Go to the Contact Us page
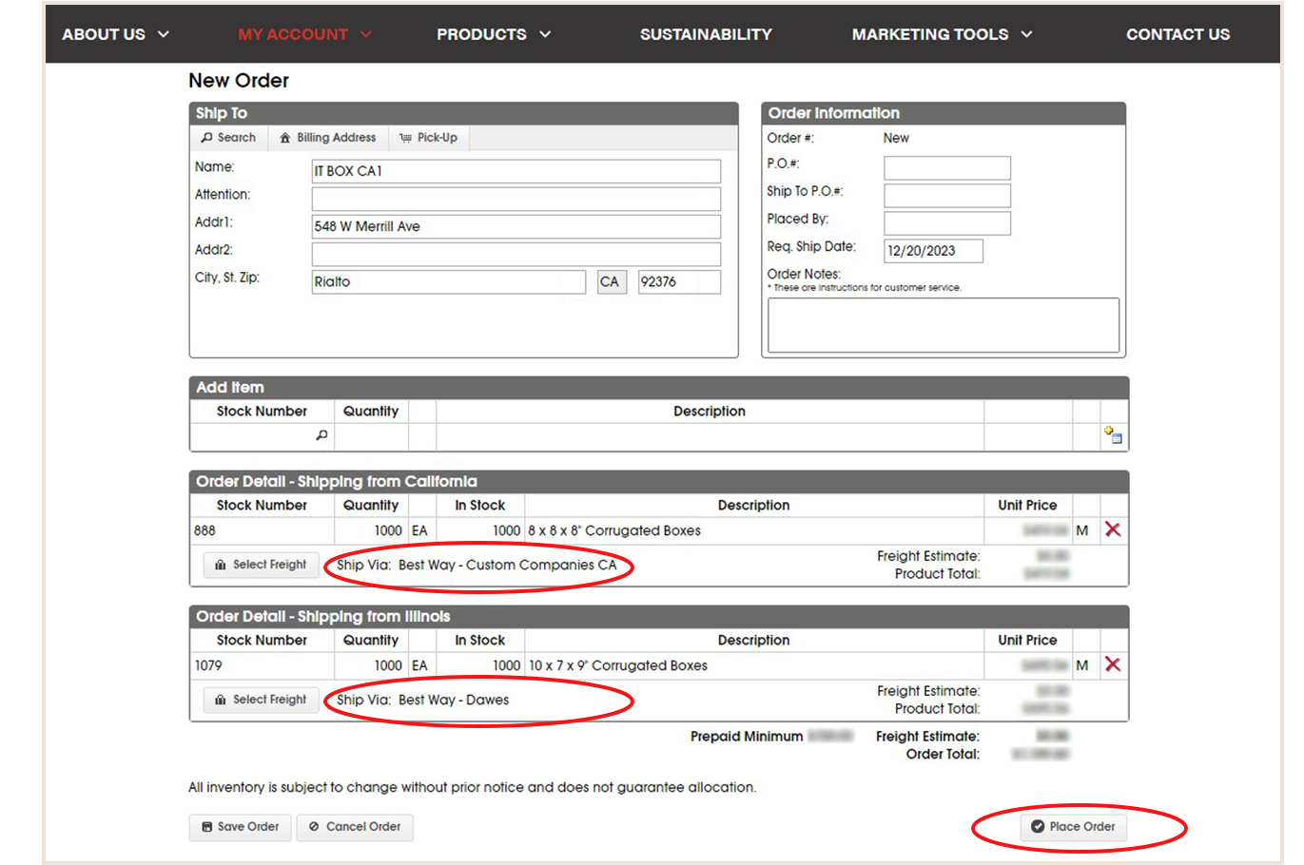The height and width of the screenshot is (865, 1304). click(1177, 34)
